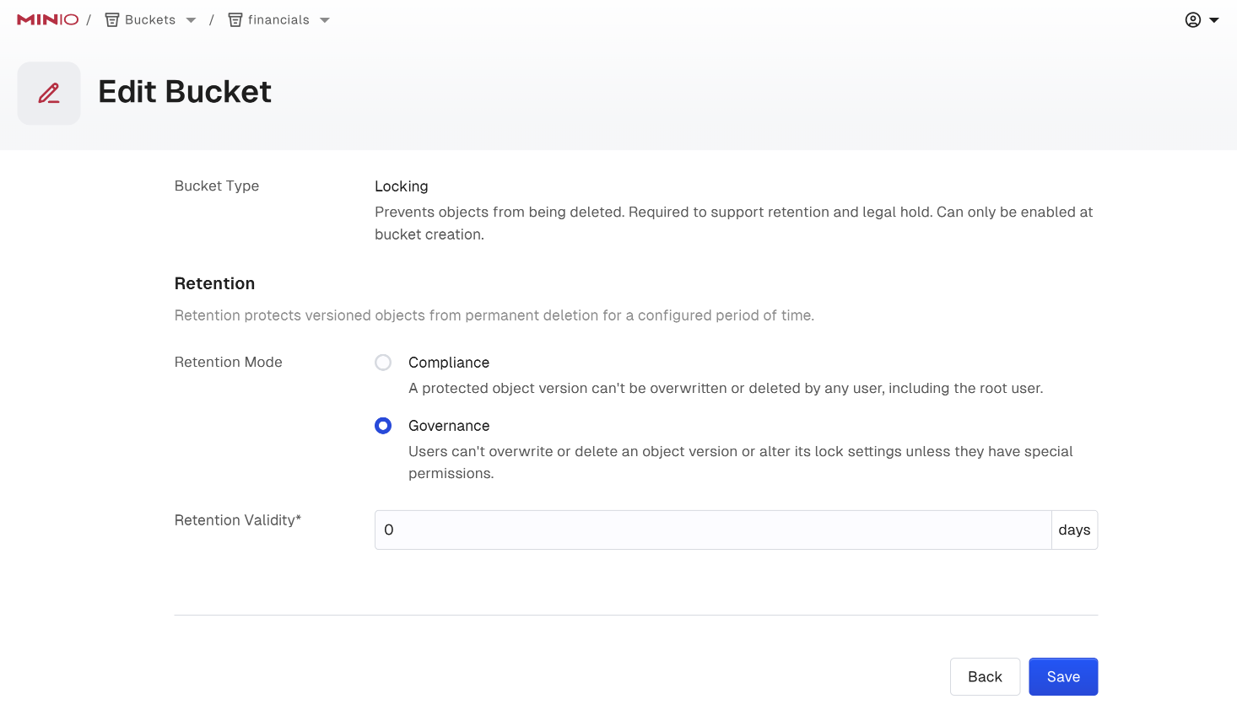Click the bucket icon beside Buckets
Image resolution: width=1237 pixels, height=710 pixels.
click(111, 20)
